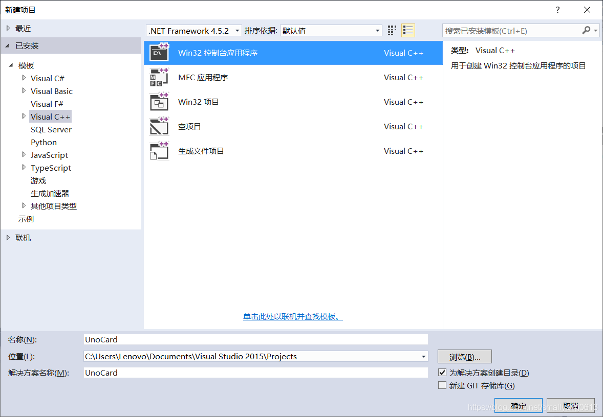Select Visual F# in template tree
This screenshot has height=417, width=603.
[47, 104]
